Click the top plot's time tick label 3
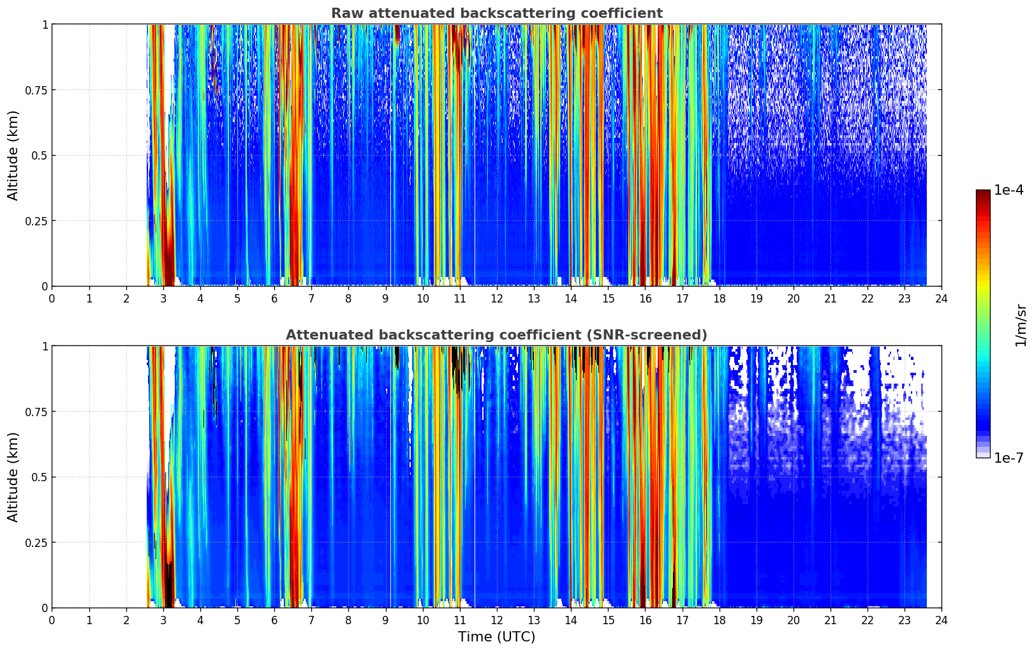This screenshot has width=1034, height=651. [x=163, y=298]
